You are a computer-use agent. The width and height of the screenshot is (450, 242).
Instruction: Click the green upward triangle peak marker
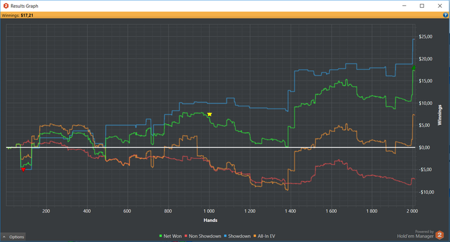tap(413, 67)
